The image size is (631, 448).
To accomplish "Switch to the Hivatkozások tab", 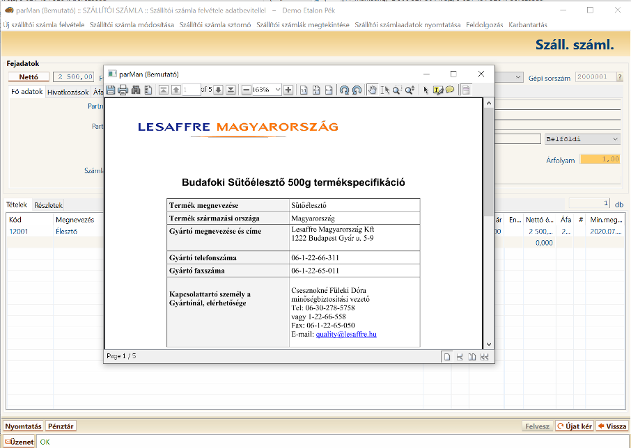I will click(x=68, y=92).
